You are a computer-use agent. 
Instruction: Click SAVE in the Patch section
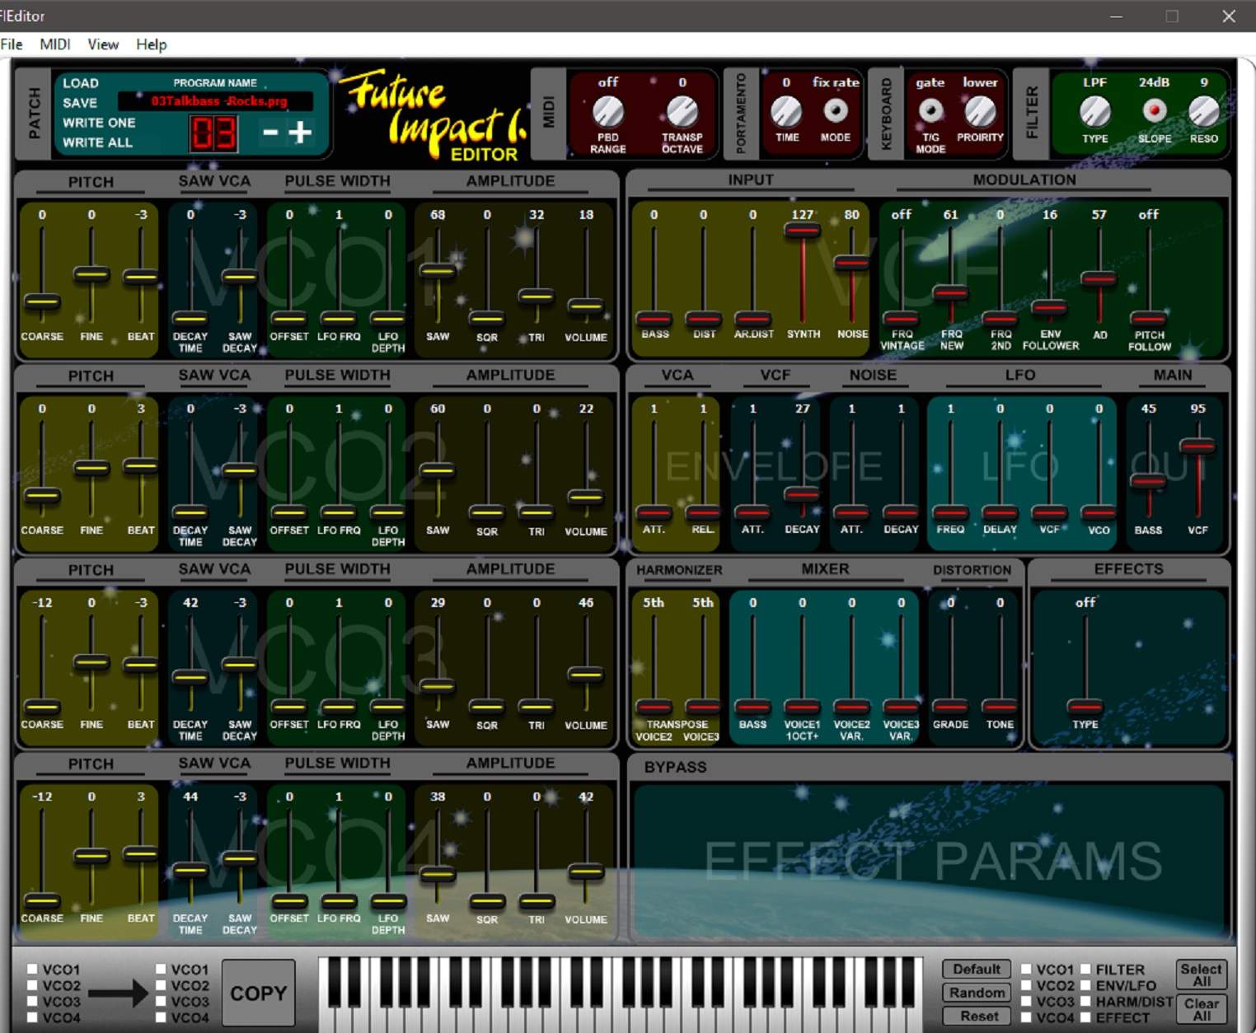(80, 103)
